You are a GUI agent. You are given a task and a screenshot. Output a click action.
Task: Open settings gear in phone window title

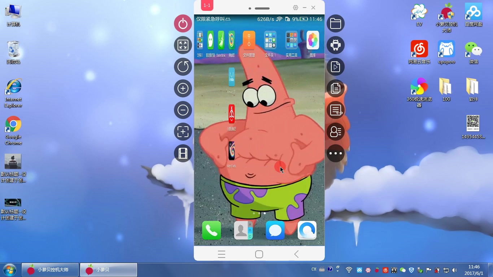tap(296, 8)
